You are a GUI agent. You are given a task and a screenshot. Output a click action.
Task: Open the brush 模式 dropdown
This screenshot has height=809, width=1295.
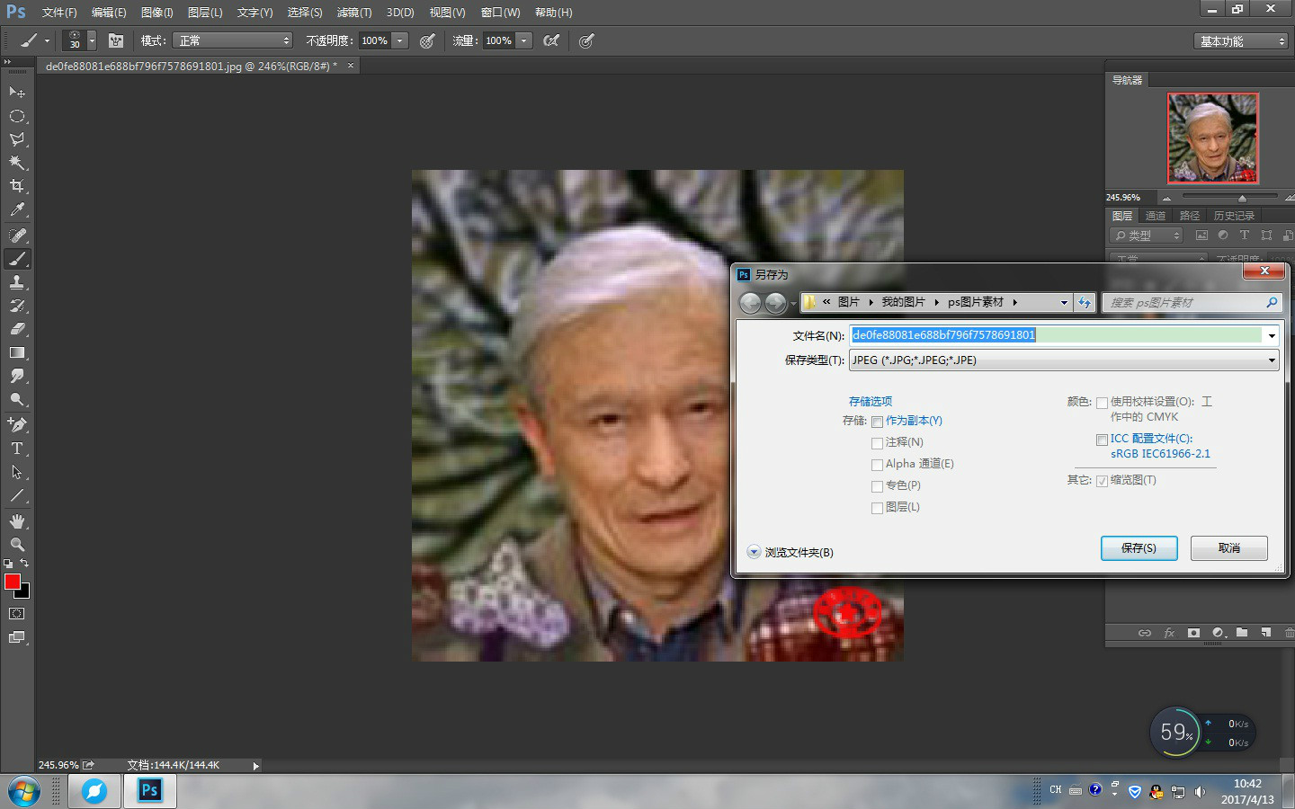coord(233,40)
